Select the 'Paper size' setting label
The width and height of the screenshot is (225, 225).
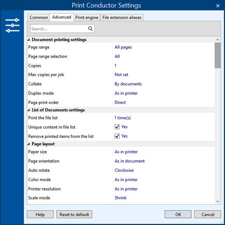tap(37, 152)
